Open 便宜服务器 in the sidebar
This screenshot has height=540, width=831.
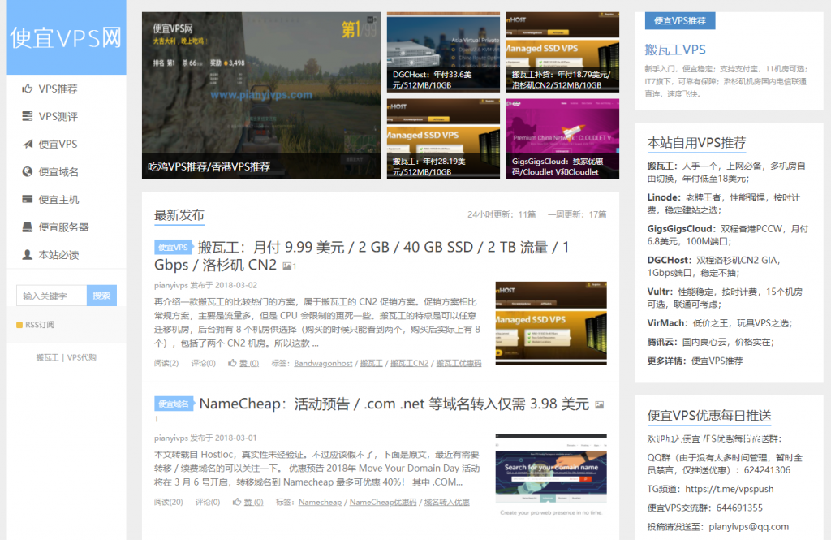(x=63, y=227)
